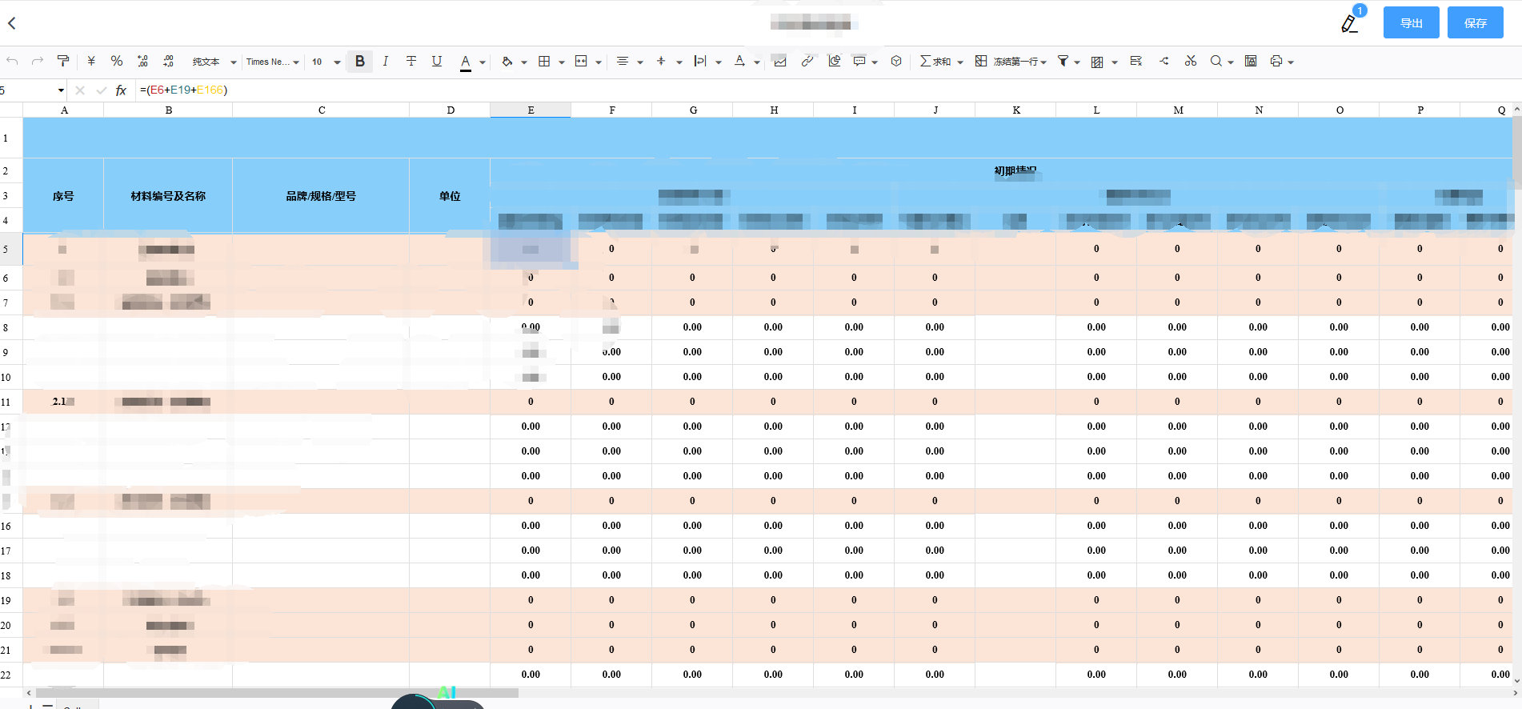
Task: Open borders dropdown arrow
Action: [562, 62]
